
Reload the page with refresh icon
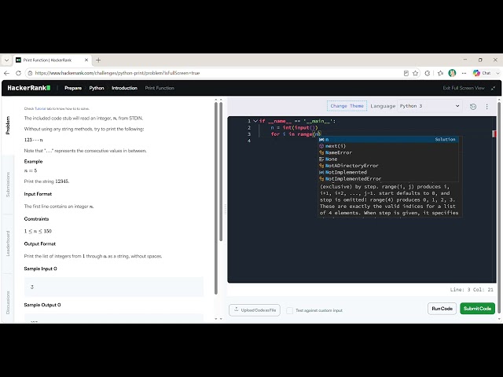pos(18,73)
